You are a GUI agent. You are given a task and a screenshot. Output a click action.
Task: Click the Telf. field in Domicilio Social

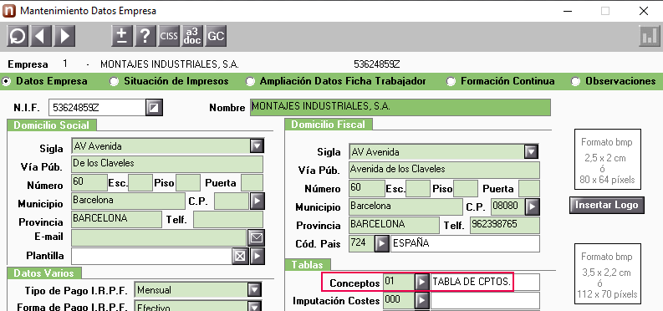point(228,219)
